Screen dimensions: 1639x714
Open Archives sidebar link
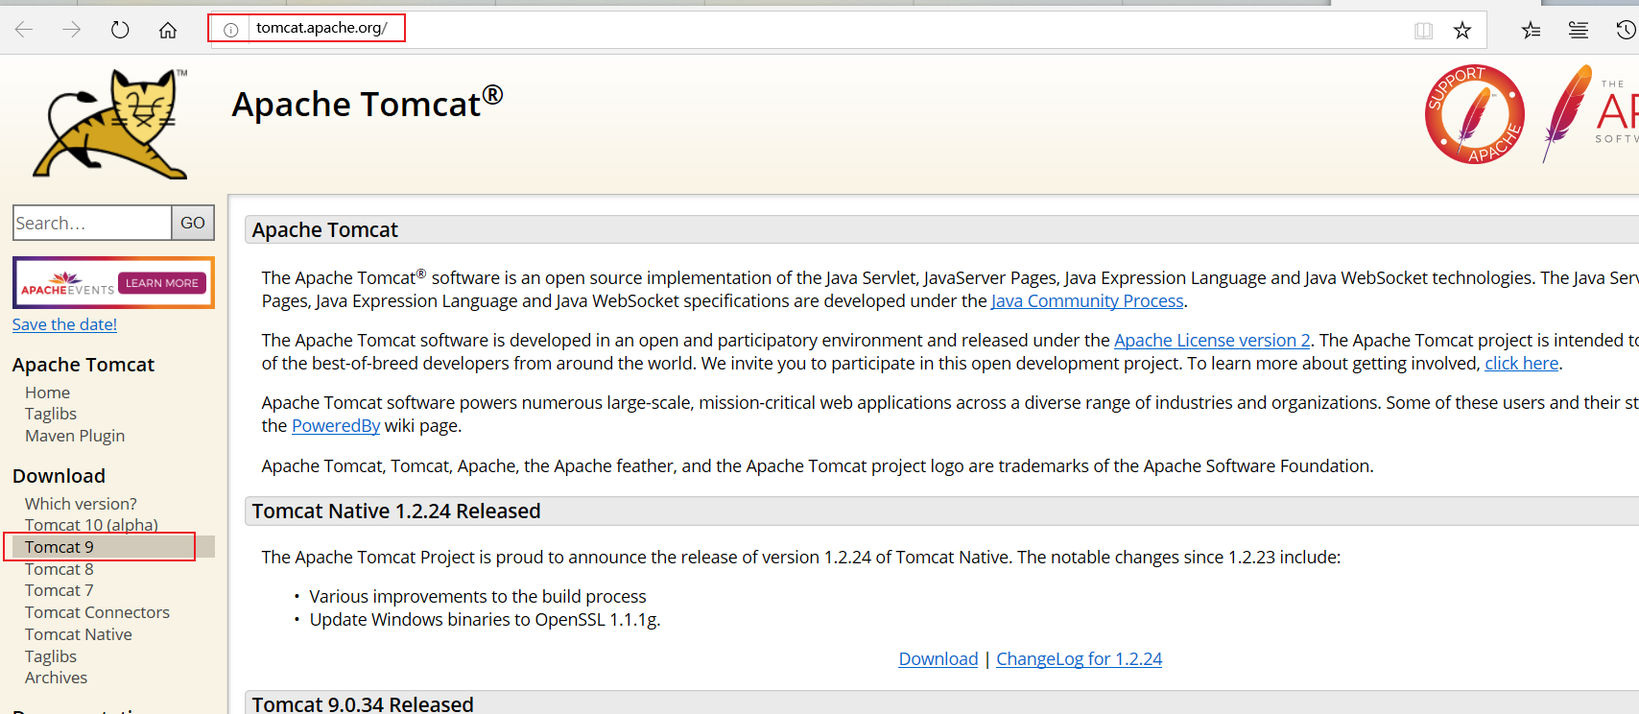(56, 678)
